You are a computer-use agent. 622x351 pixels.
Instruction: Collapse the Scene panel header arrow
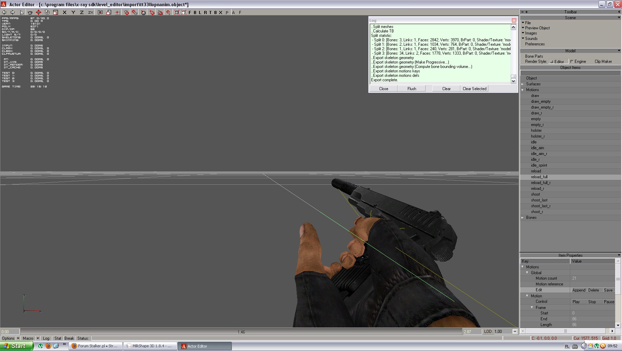point(619,18)
